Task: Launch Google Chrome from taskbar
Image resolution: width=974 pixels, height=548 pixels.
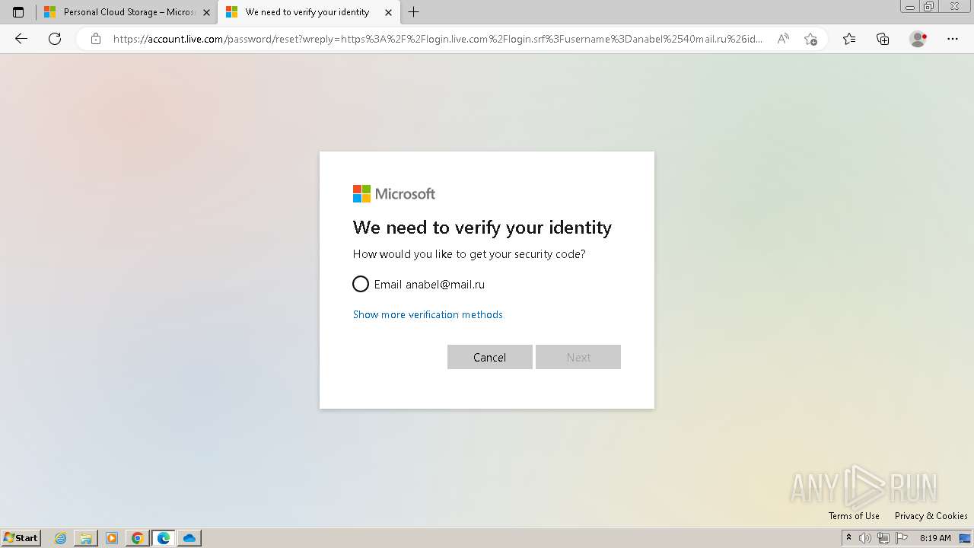Action: pyautogui.click(x=138, y=538)
